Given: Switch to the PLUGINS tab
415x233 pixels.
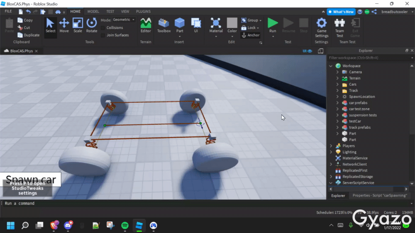Looking at the screenshot, I should [143, 12].
